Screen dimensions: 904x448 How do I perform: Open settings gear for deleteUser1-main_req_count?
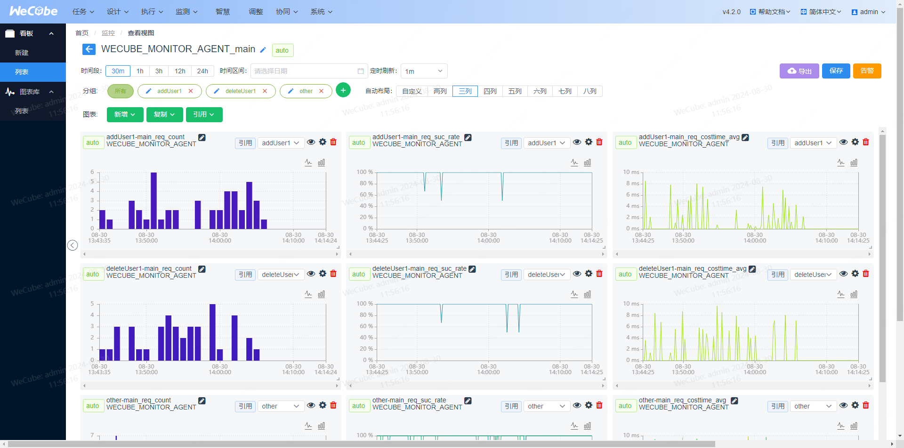coord(323,274)
